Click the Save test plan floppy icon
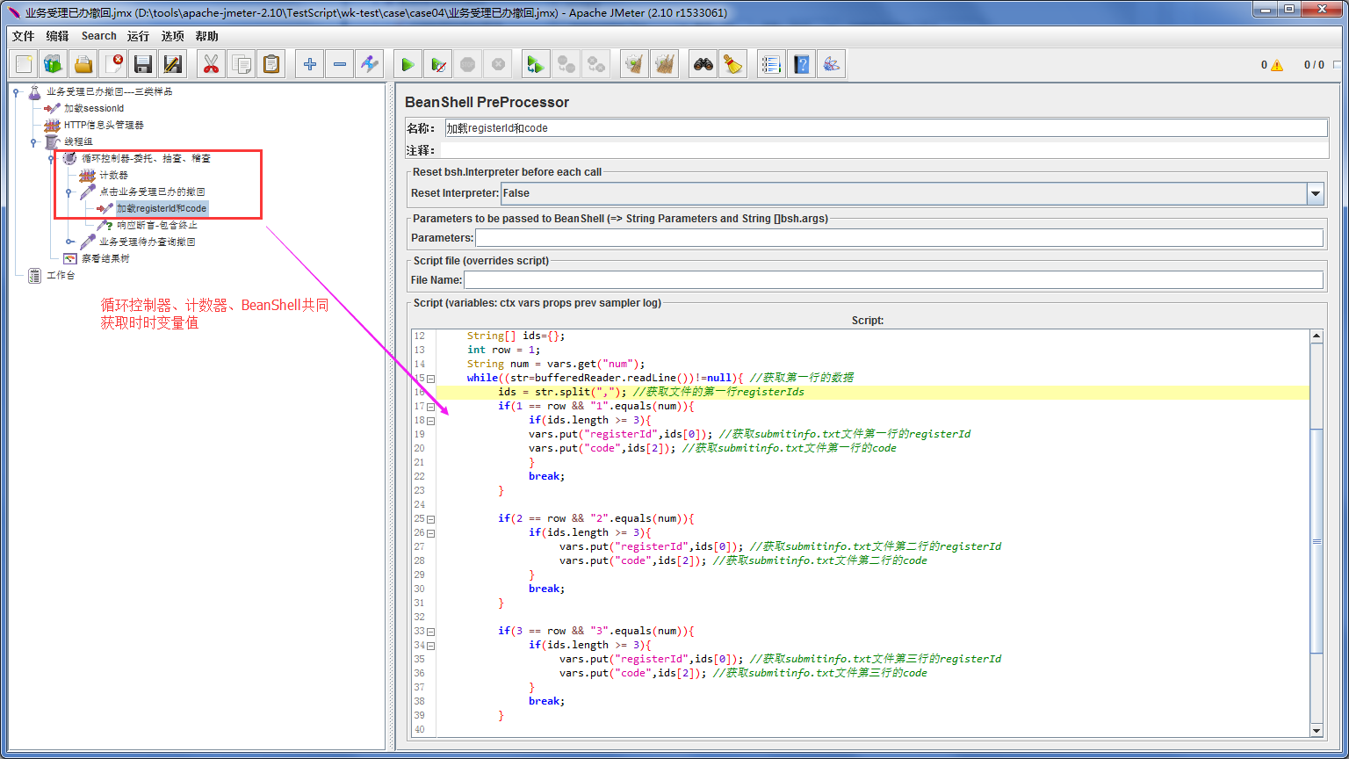 143,64
